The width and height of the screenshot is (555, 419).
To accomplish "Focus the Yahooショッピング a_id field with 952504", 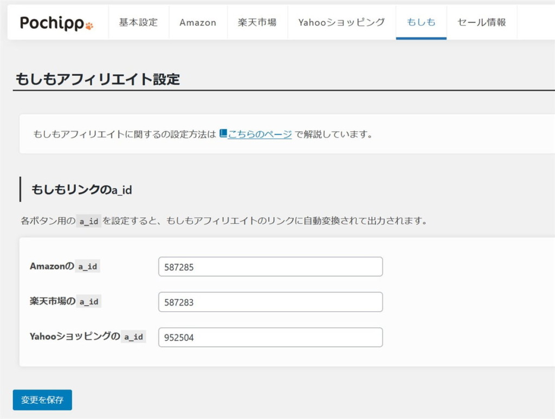I will (270, 337).
